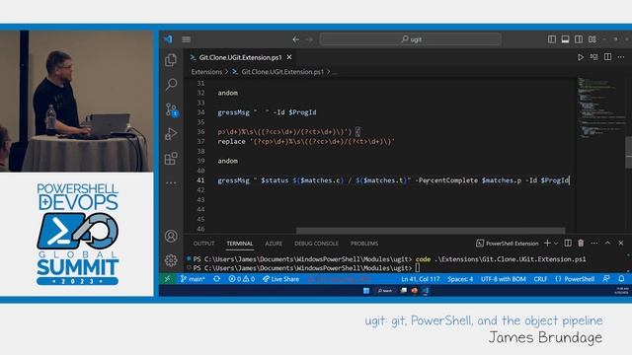Toggle the bottom panel layout icon

click(565, 39)
